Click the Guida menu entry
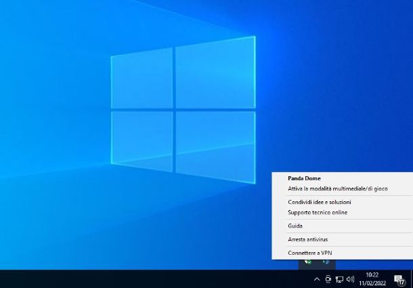 [x=342, y=226]
